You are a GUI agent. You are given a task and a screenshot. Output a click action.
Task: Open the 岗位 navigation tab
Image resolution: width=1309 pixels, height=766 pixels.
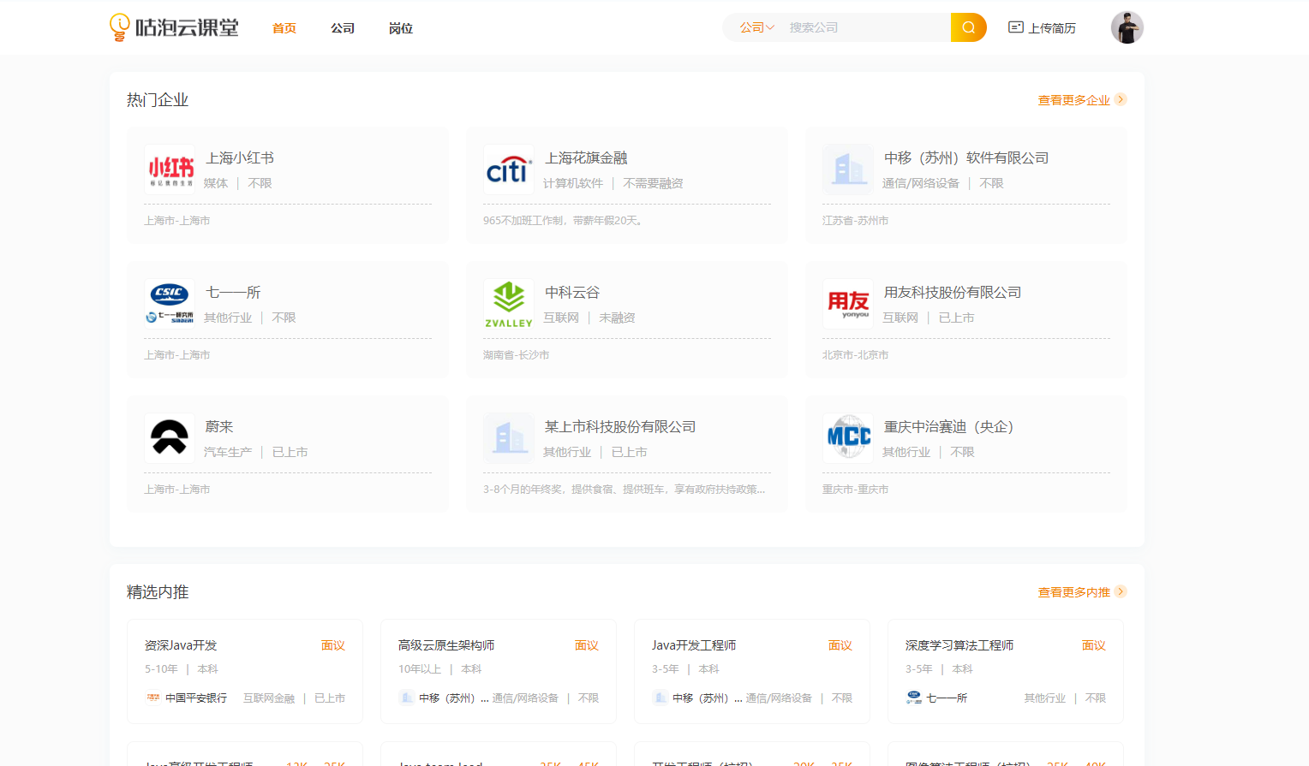[x=401, y=28]
